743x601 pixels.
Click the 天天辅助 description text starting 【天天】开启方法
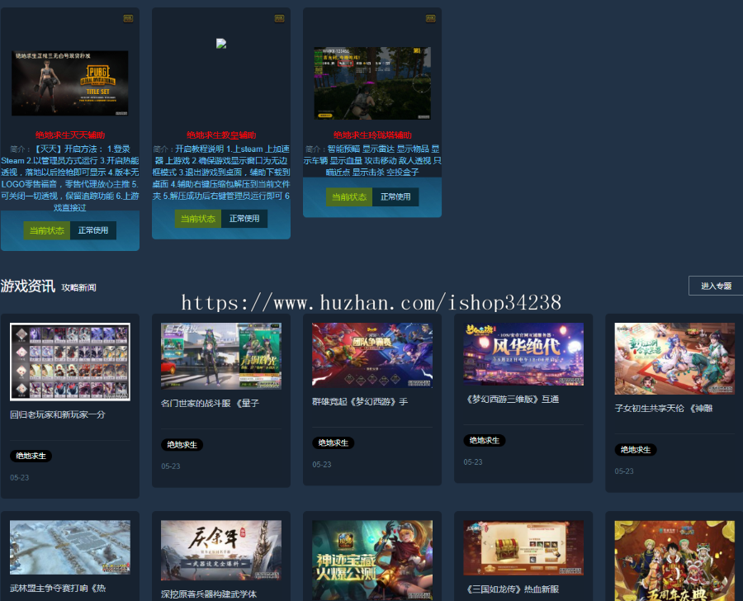pyautogui.click(x=70, y=178)
